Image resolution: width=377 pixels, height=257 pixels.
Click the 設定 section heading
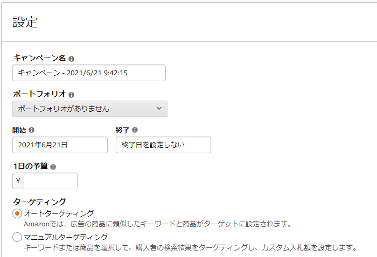pyautogui.click(x=25, y=22)
